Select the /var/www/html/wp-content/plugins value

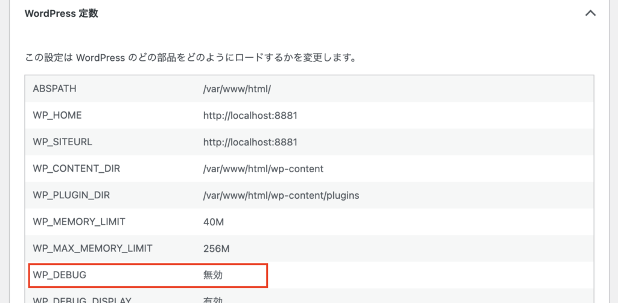pos(281,196)
